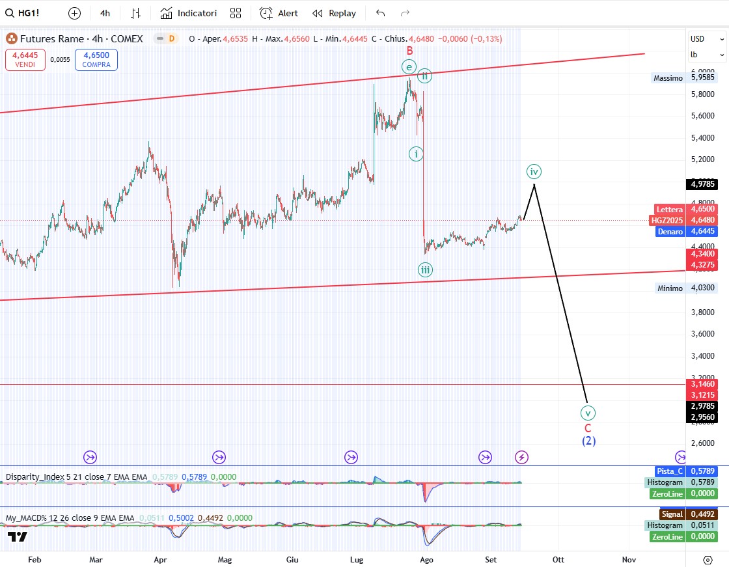Click the 4,6500 COMPRA buy button
The image size is (729, 567).
[96, 59]
